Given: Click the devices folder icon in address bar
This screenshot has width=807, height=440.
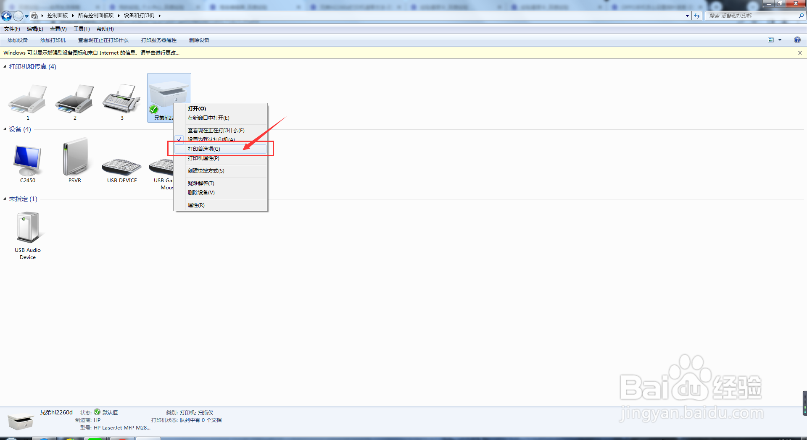Looking at the screenshot, I should click(x=35, y=16).
